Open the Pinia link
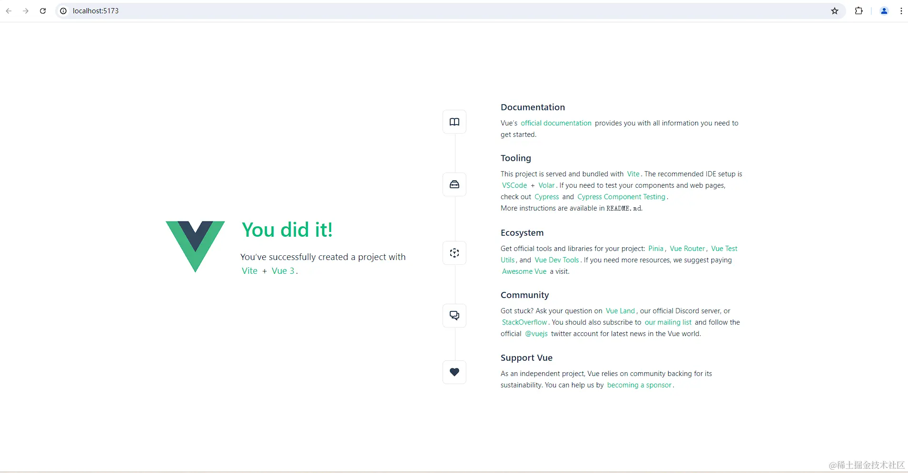The width and height of the screenshot is (908, 473). pos(656,249)
